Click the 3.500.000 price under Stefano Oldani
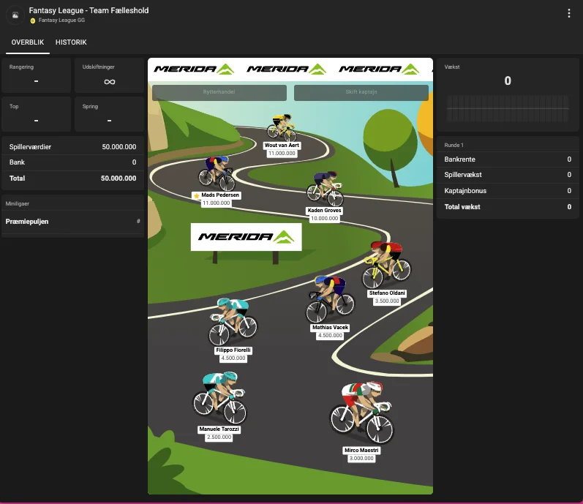583x504 pixels. 387,301
